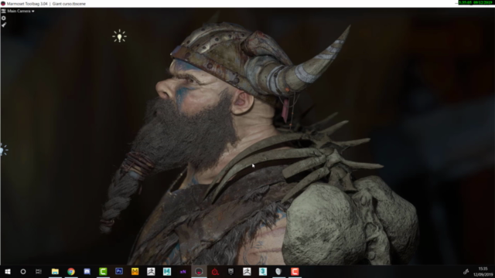Click the Marmoset Toolbag logo in the title bar

click(x=3, y=4)
